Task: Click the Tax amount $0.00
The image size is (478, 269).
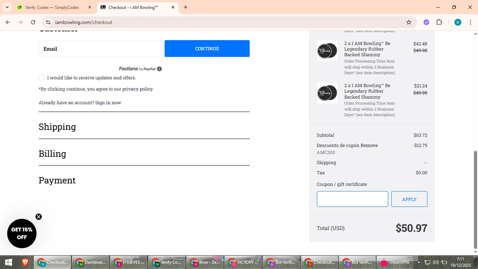Action: [x=421, y=173]
